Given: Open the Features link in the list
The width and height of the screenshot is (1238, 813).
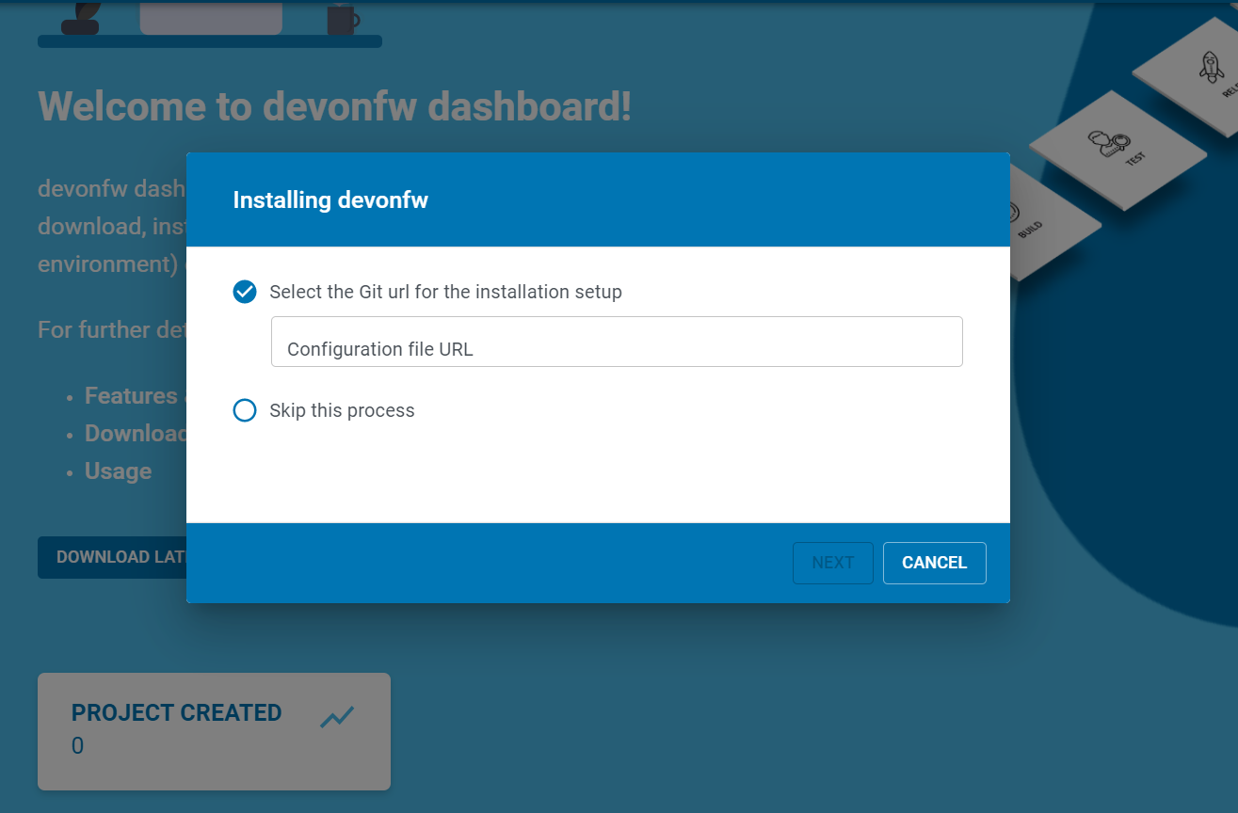Looking at the screenshot, I should [x=131, y=395].
